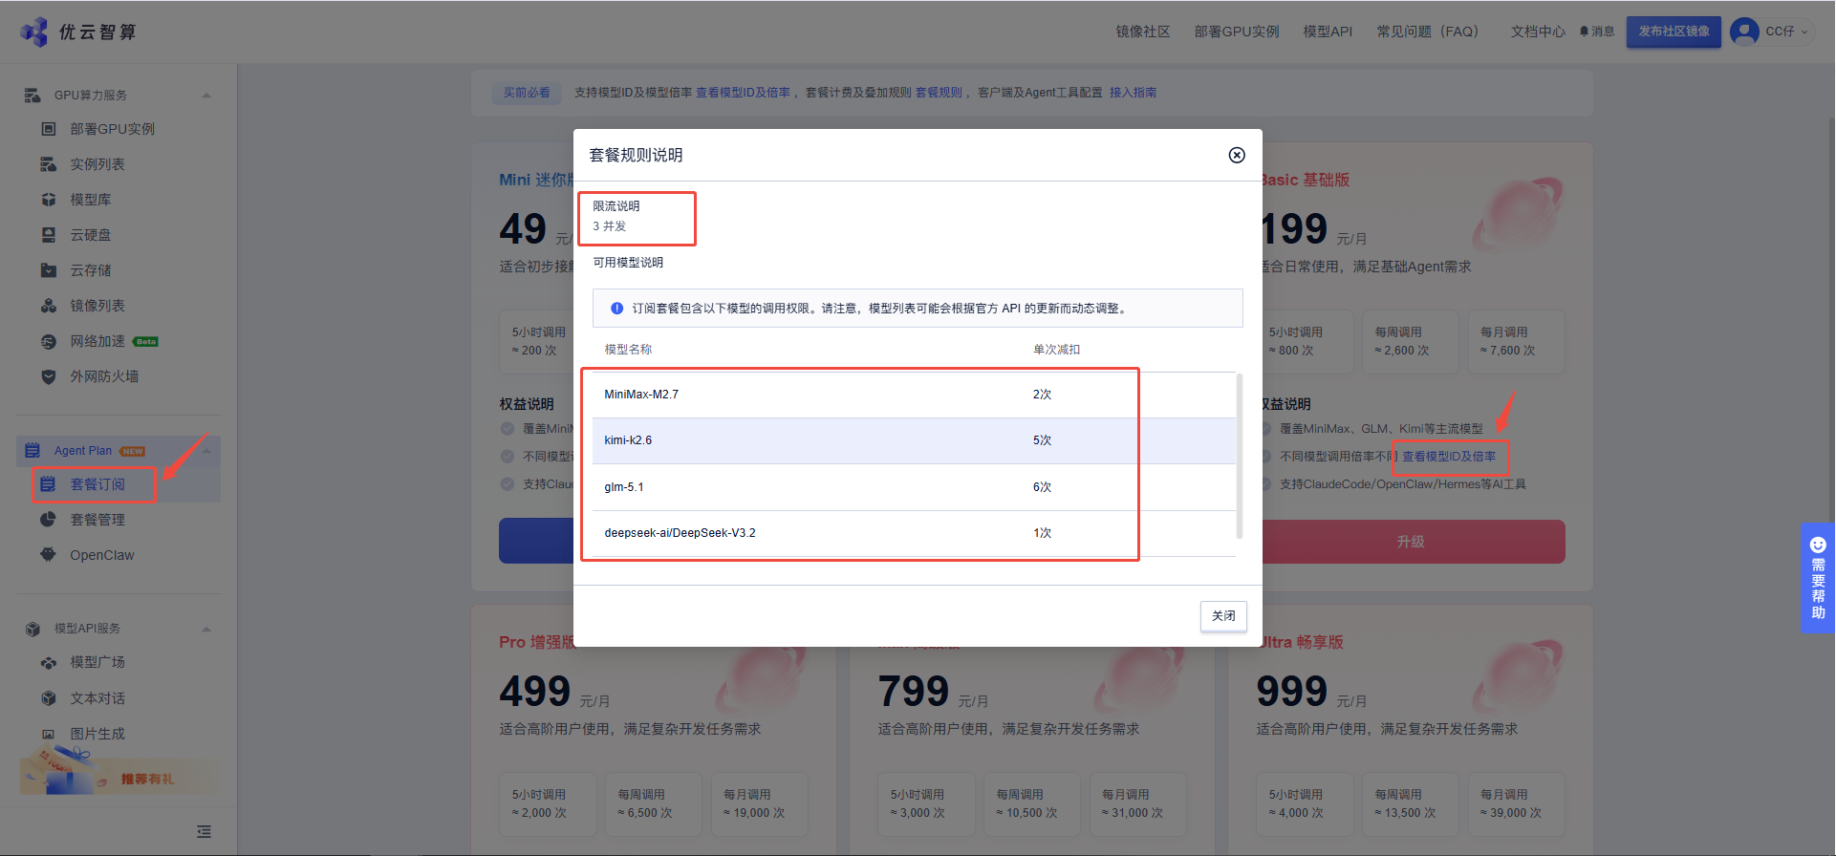Close the 套餐规则说明 dialog with X icon
This screenshot has height=856, width=1836.
1237,155
